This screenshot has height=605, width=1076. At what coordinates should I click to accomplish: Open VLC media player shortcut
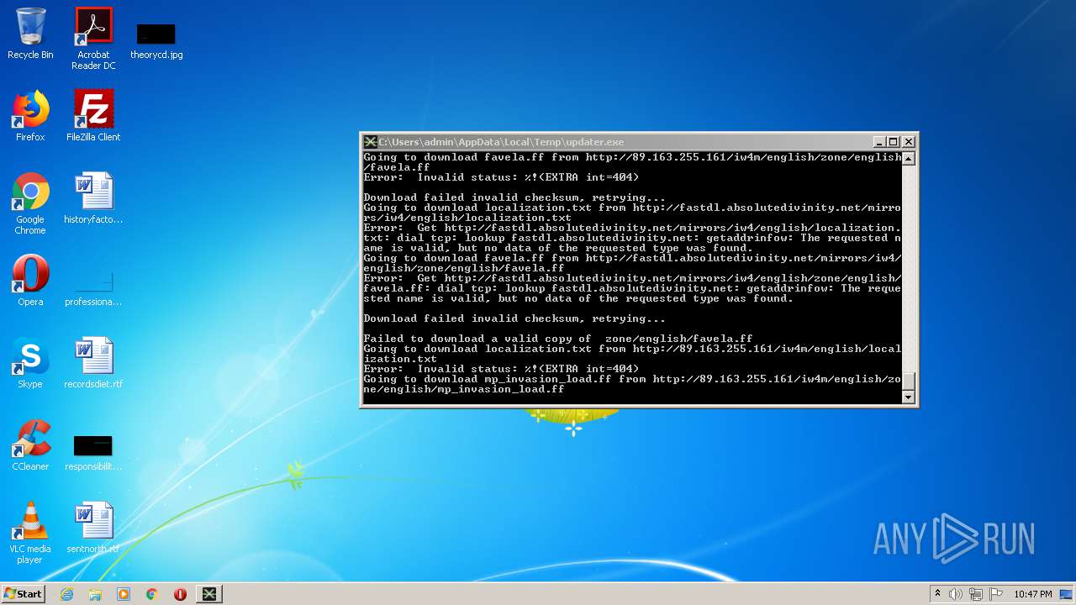30,533
